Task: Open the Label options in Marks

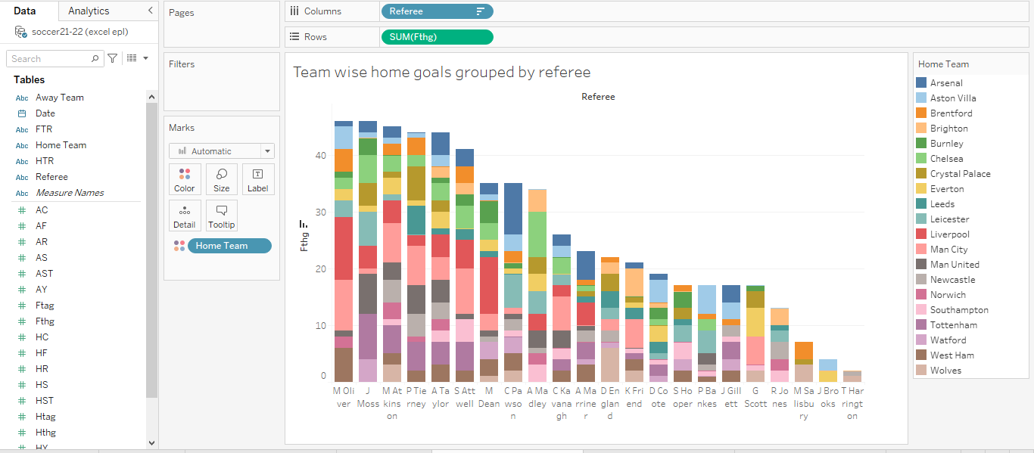Action: click(258, 179)
